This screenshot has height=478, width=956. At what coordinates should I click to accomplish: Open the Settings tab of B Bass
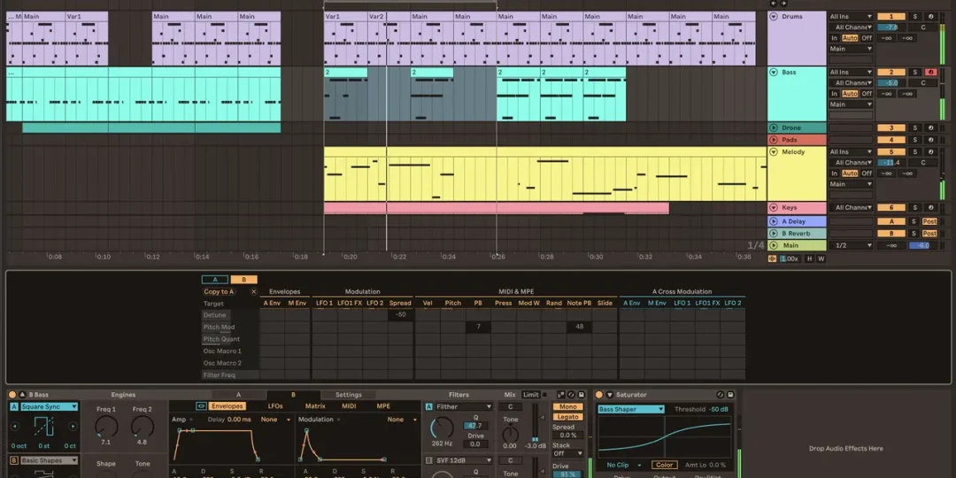pyautogui.click(x=349, y=395)
